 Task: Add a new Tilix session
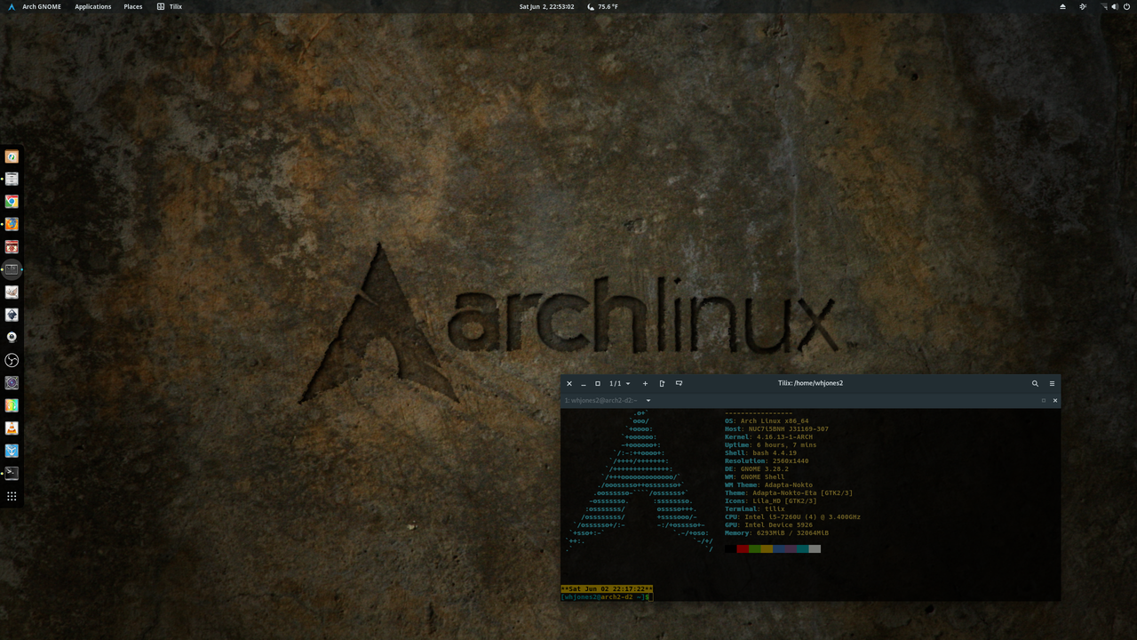pyautogui.click(x=645, y=383)
